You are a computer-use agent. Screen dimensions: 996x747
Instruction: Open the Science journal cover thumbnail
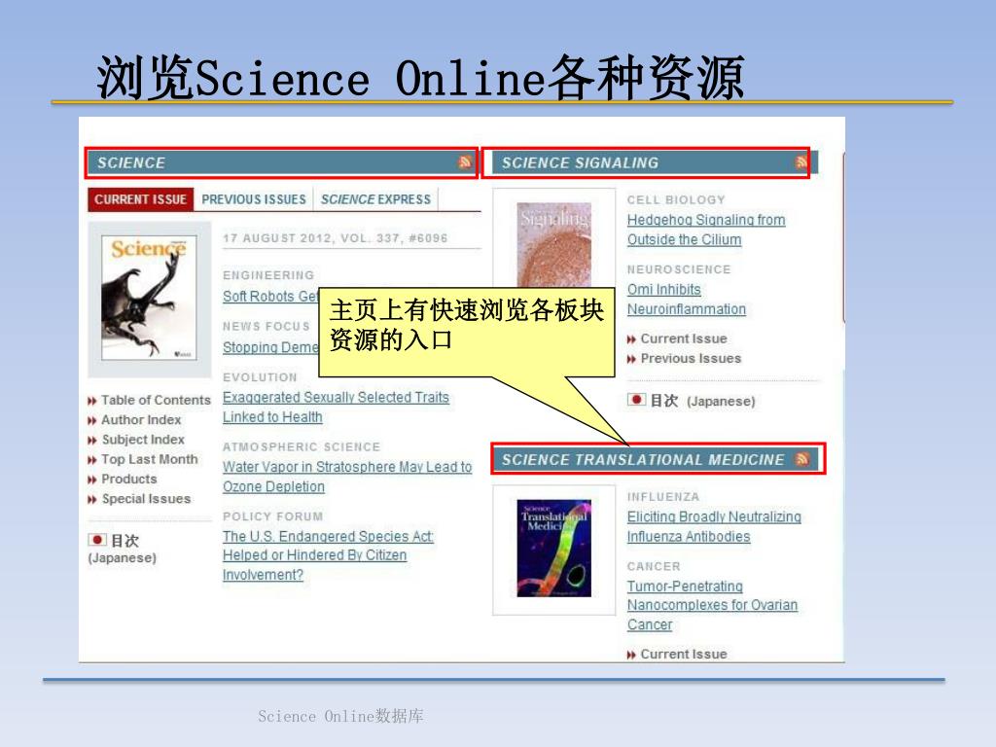pos(149,298)
